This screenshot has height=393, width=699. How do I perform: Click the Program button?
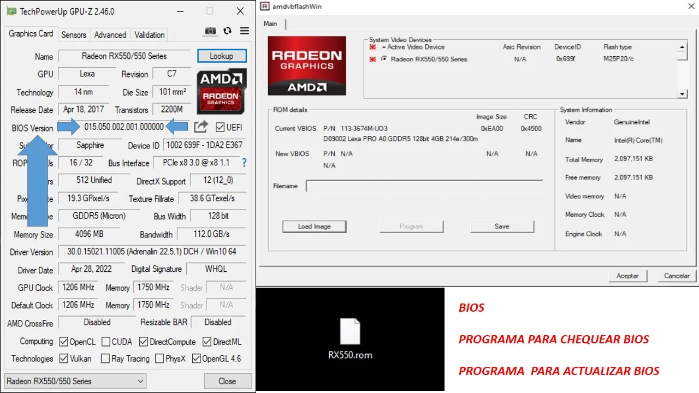pos(412,227)
